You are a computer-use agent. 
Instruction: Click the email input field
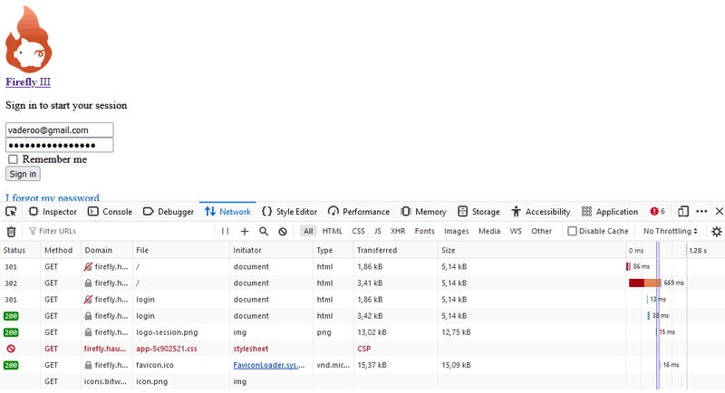(x=59, y=129)
